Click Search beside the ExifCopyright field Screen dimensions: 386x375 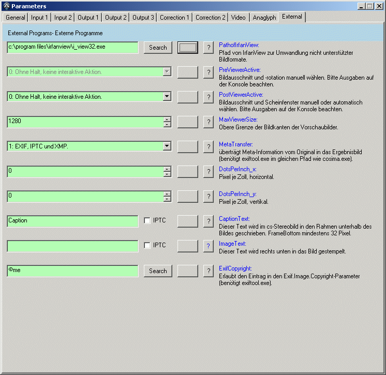tap(158, 271)
